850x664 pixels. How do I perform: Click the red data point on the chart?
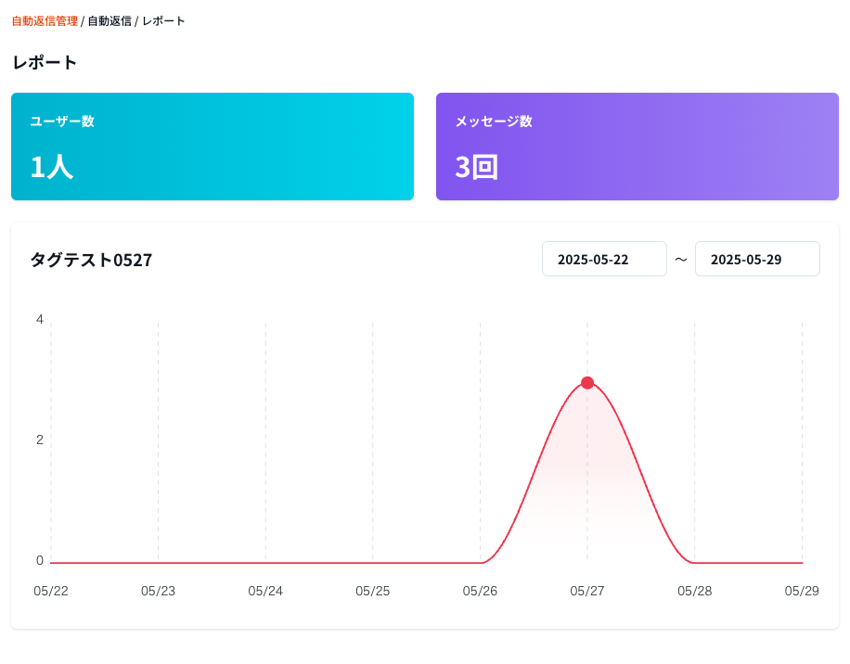587,383
